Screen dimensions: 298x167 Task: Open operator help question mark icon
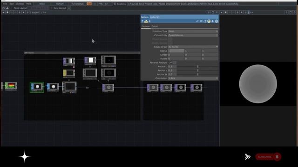click(142, 21)
